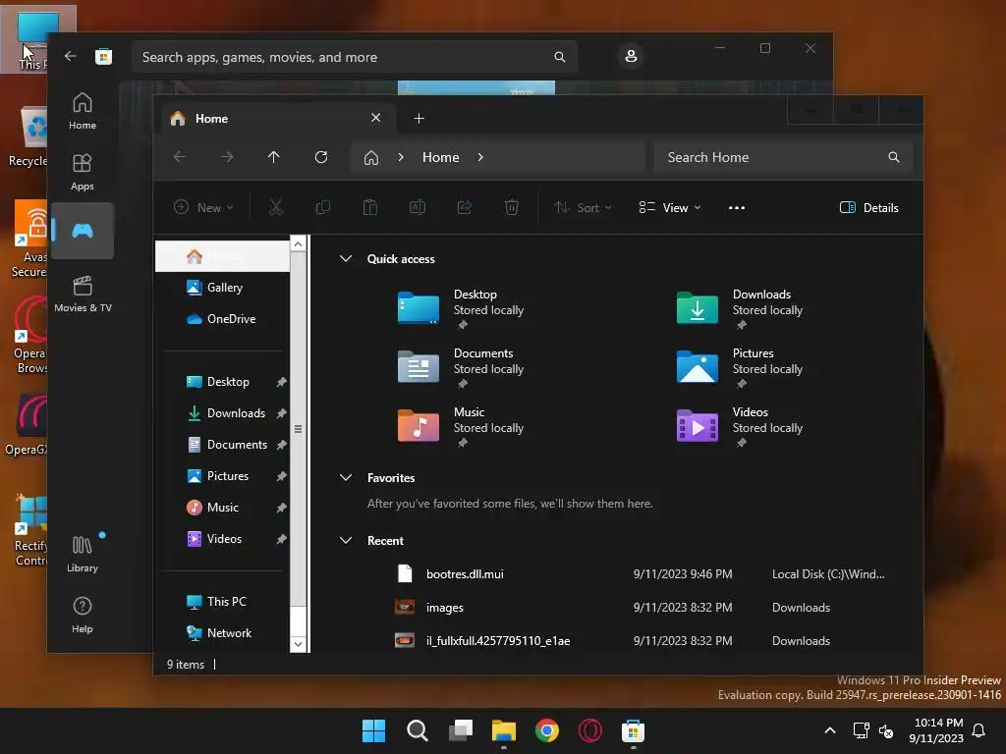Click the navigation pane scrollbar down arrow
This screenshot has width=1006, height=754.
coord(298,644)
